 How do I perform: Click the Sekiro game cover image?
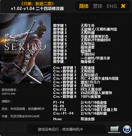point(25,48)
